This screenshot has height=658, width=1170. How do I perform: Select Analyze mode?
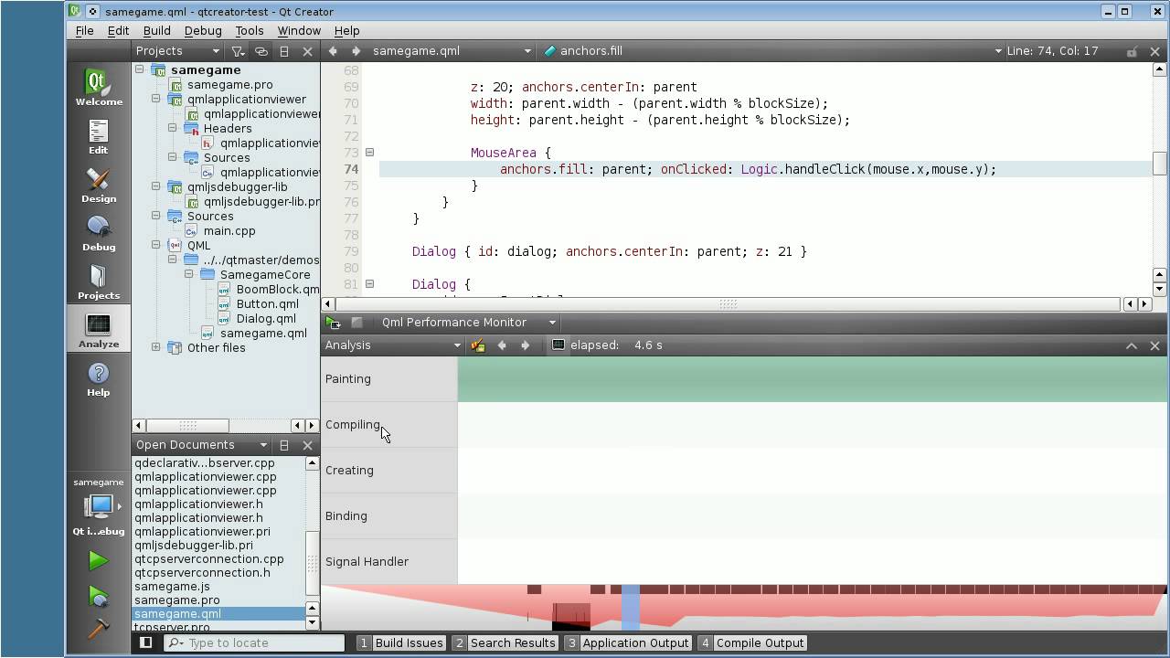coord(99,331)
